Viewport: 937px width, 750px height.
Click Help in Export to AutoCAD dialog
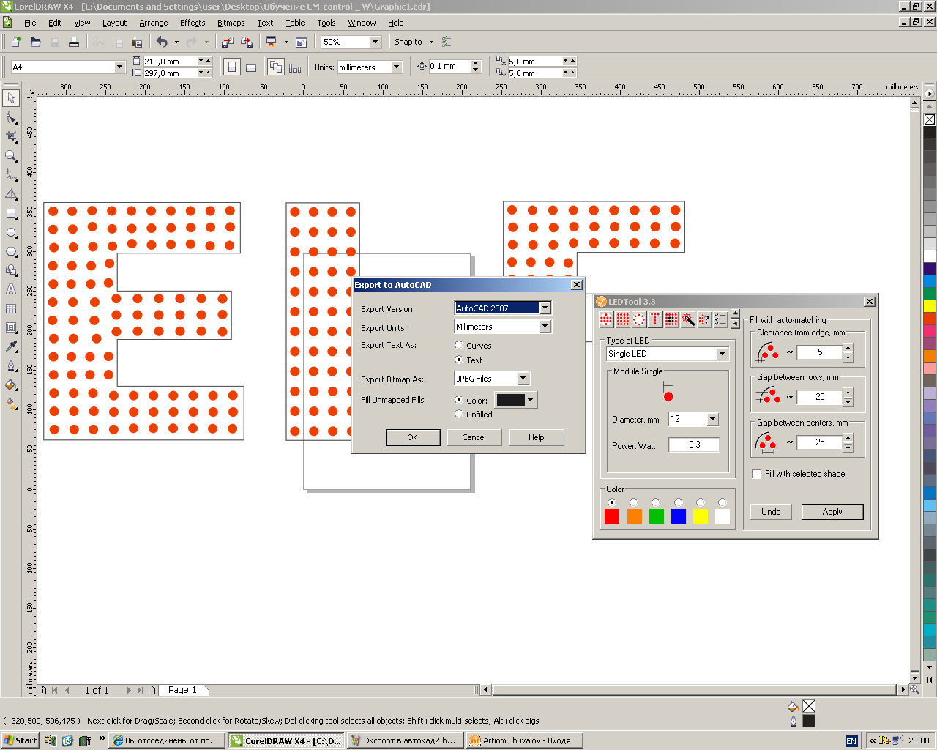pos(537,437)
